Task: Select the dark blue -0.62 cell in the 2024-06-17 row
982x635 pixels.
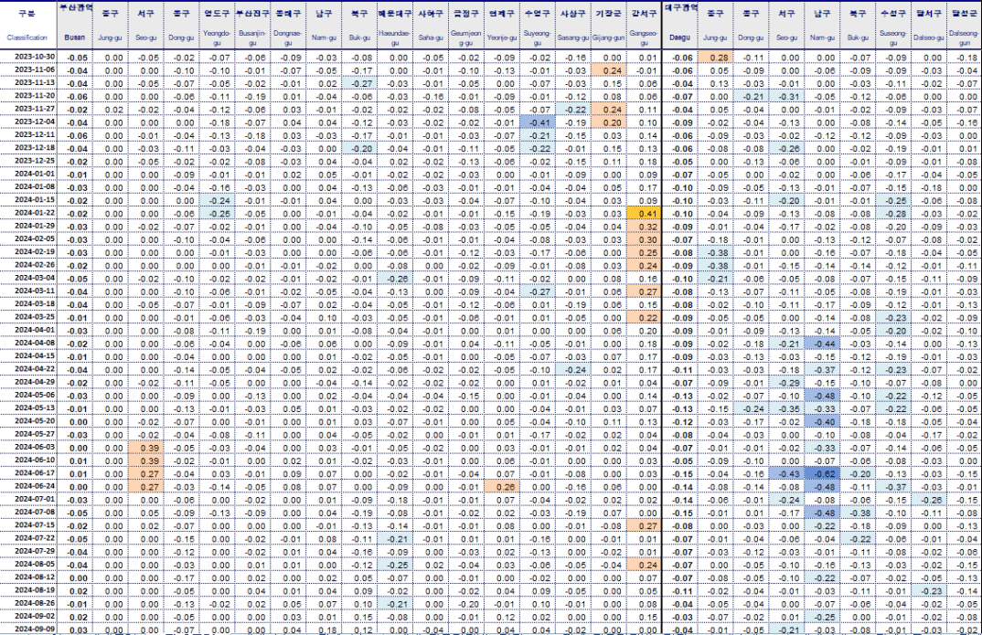Action: click(x=822, y=473)
